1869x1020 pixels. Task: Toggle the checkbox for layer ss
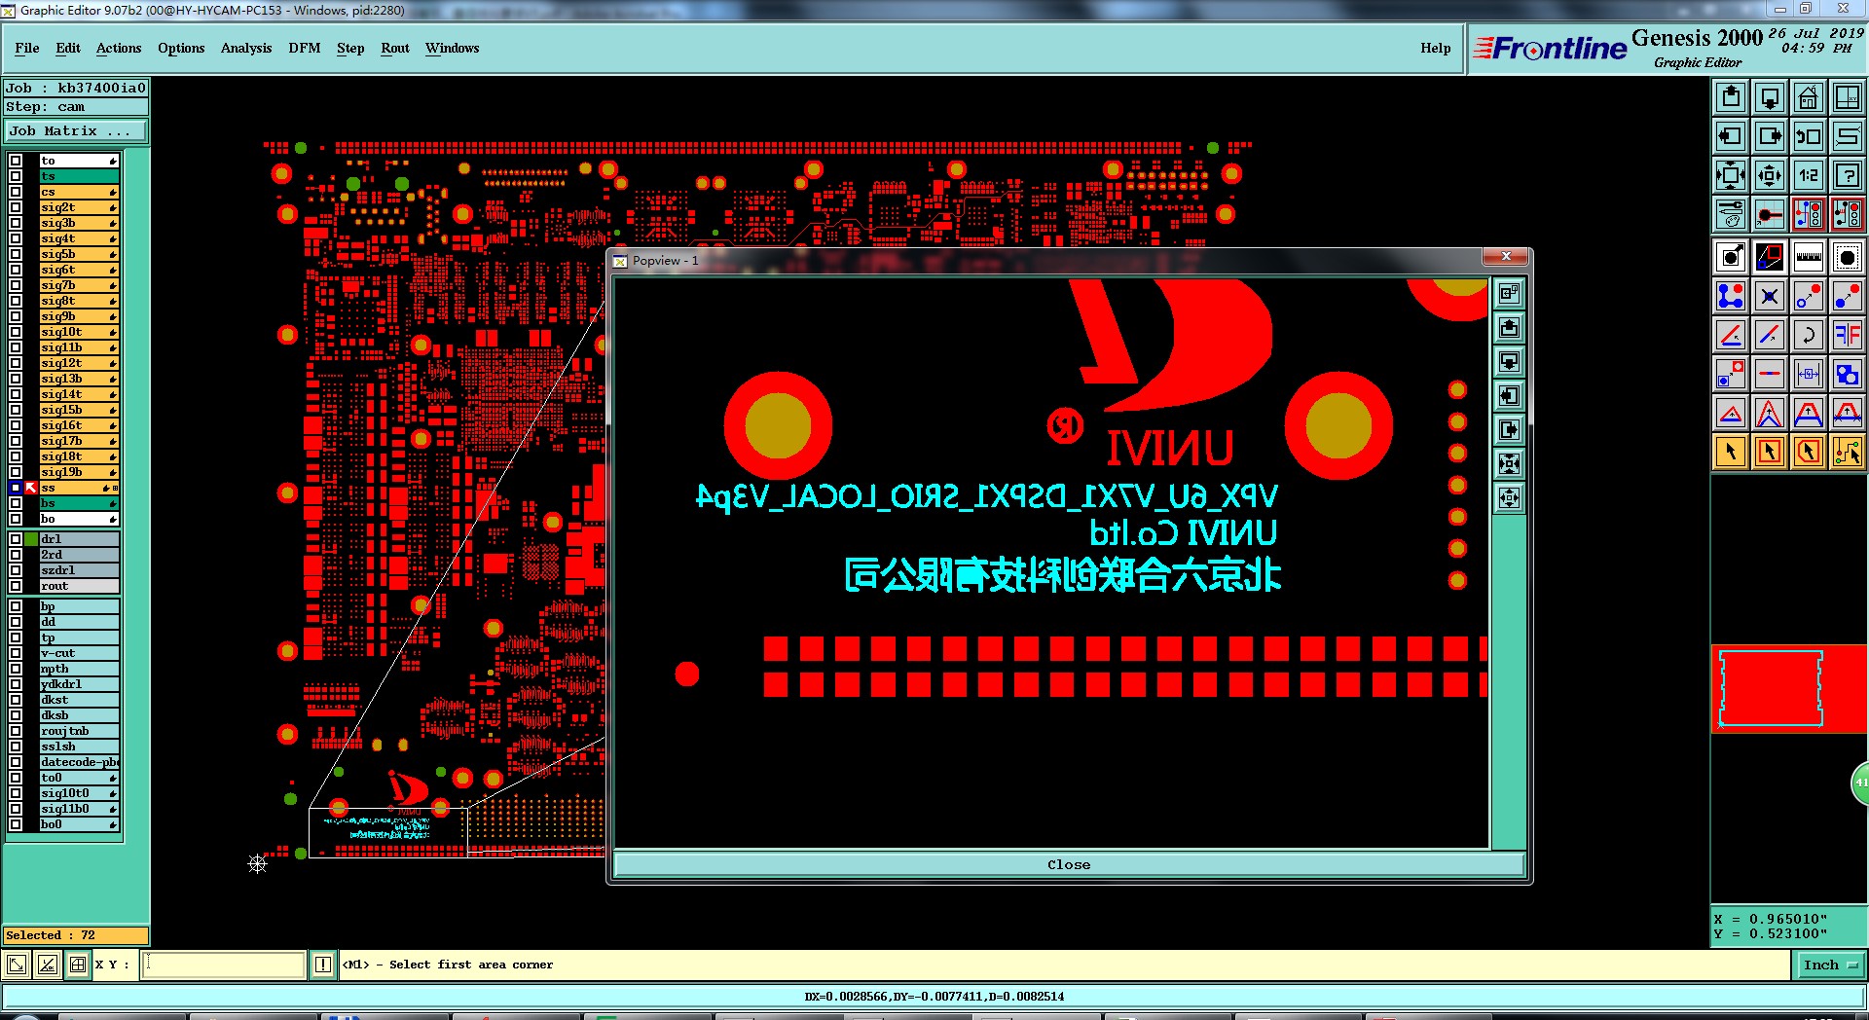pos(16,488)
